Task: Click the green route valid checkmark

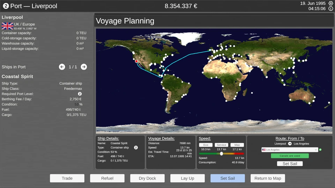Action: [x=320, y=150]
